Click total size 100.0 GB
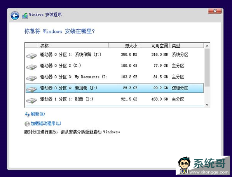 tap(129, 66)
